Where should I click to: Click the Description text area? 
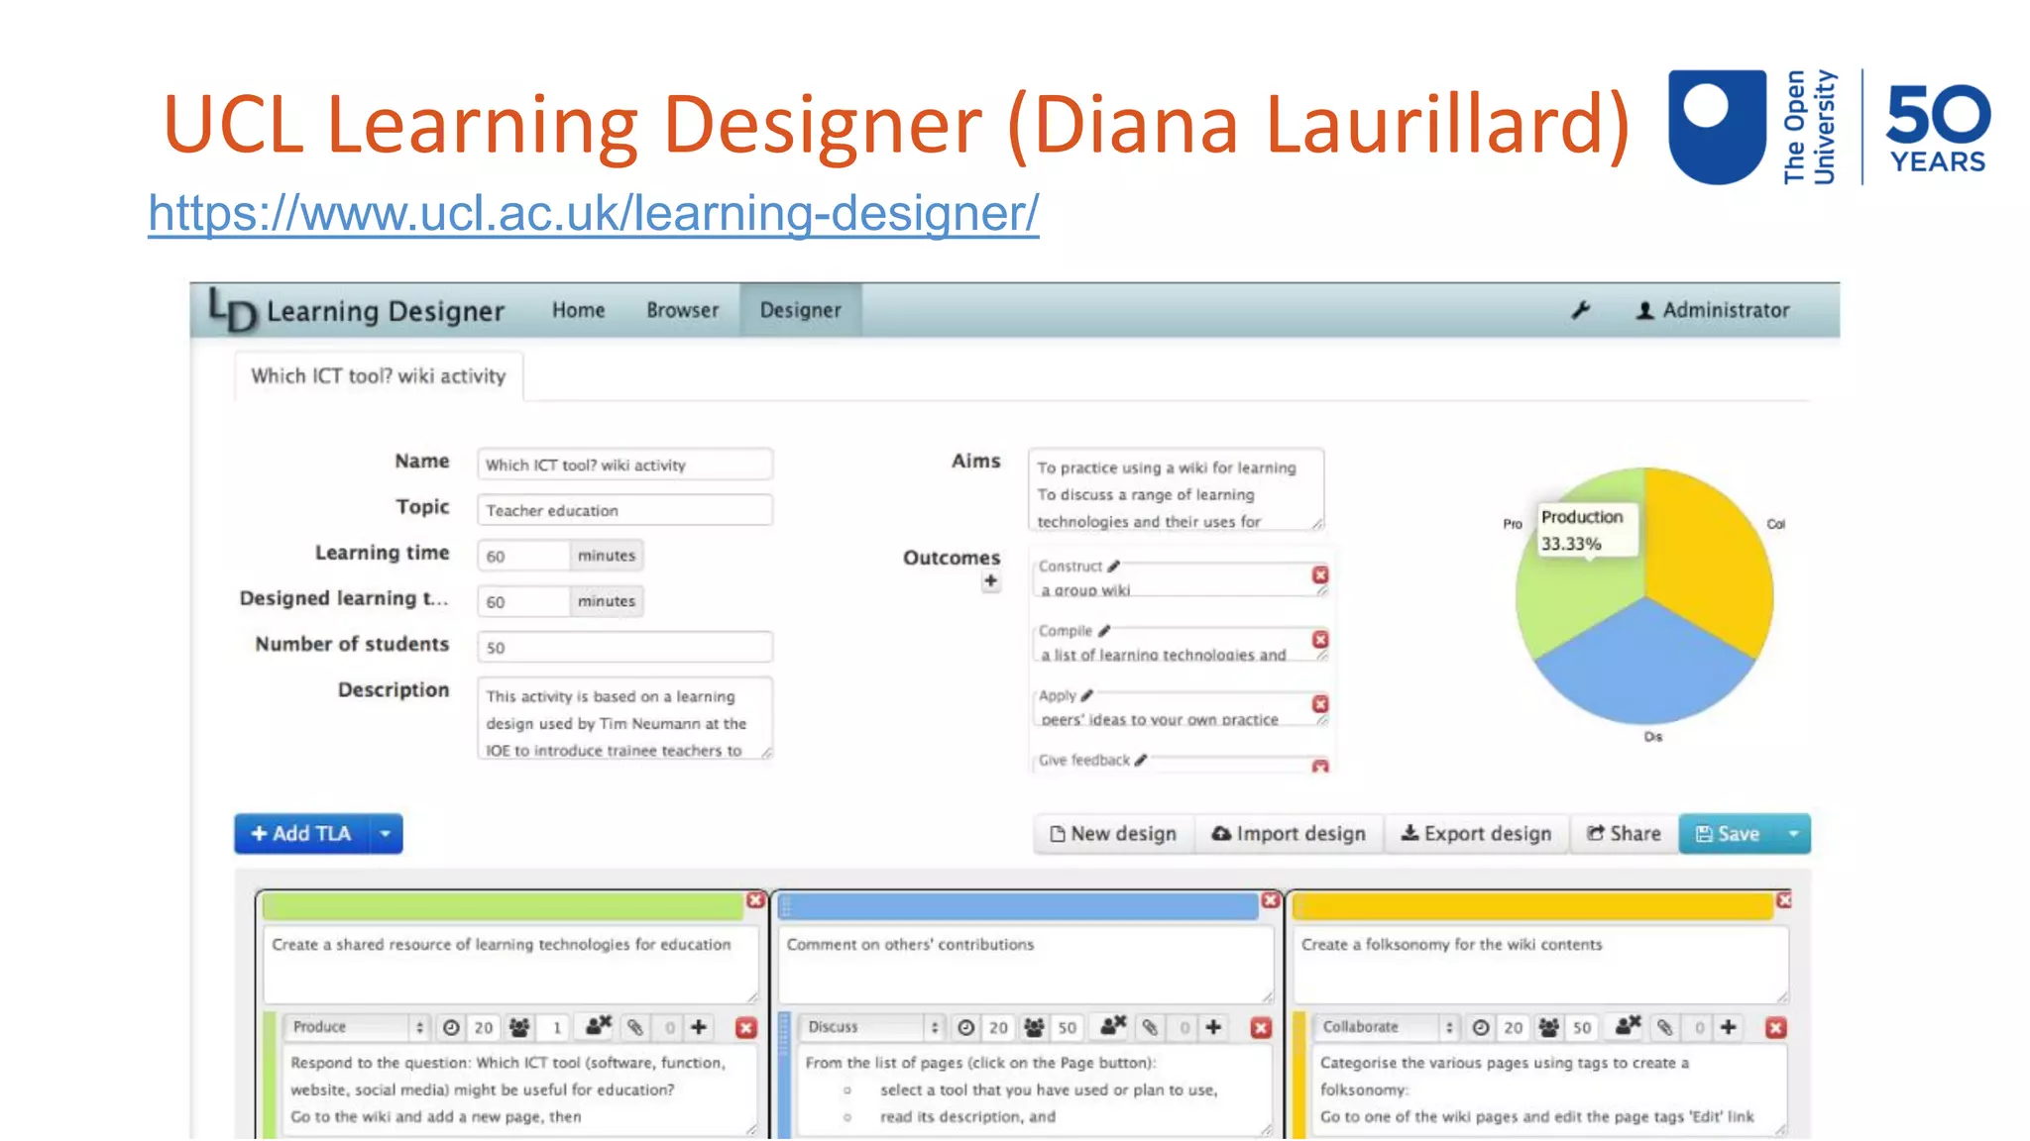pyautogui.click(x=624, y=718)
